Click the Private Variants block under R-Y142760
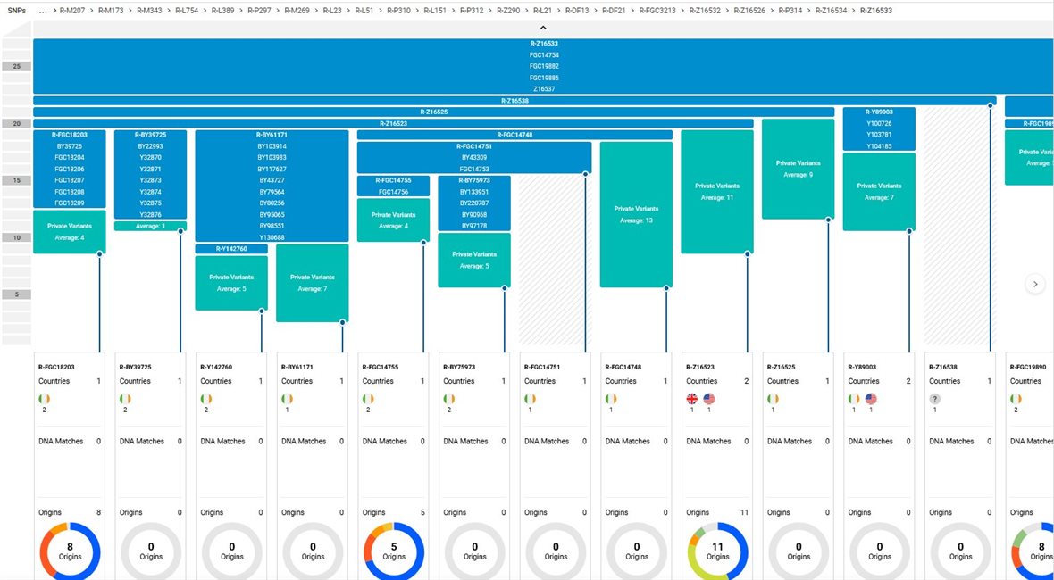 pyautogui.click(x=231, y=284)
